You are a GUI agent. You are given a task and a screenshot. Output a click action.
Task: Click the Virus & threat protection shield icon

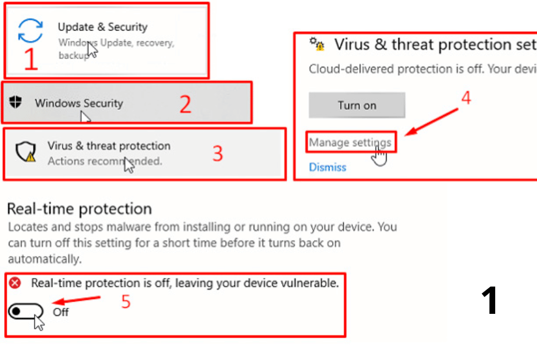point(26,153)
